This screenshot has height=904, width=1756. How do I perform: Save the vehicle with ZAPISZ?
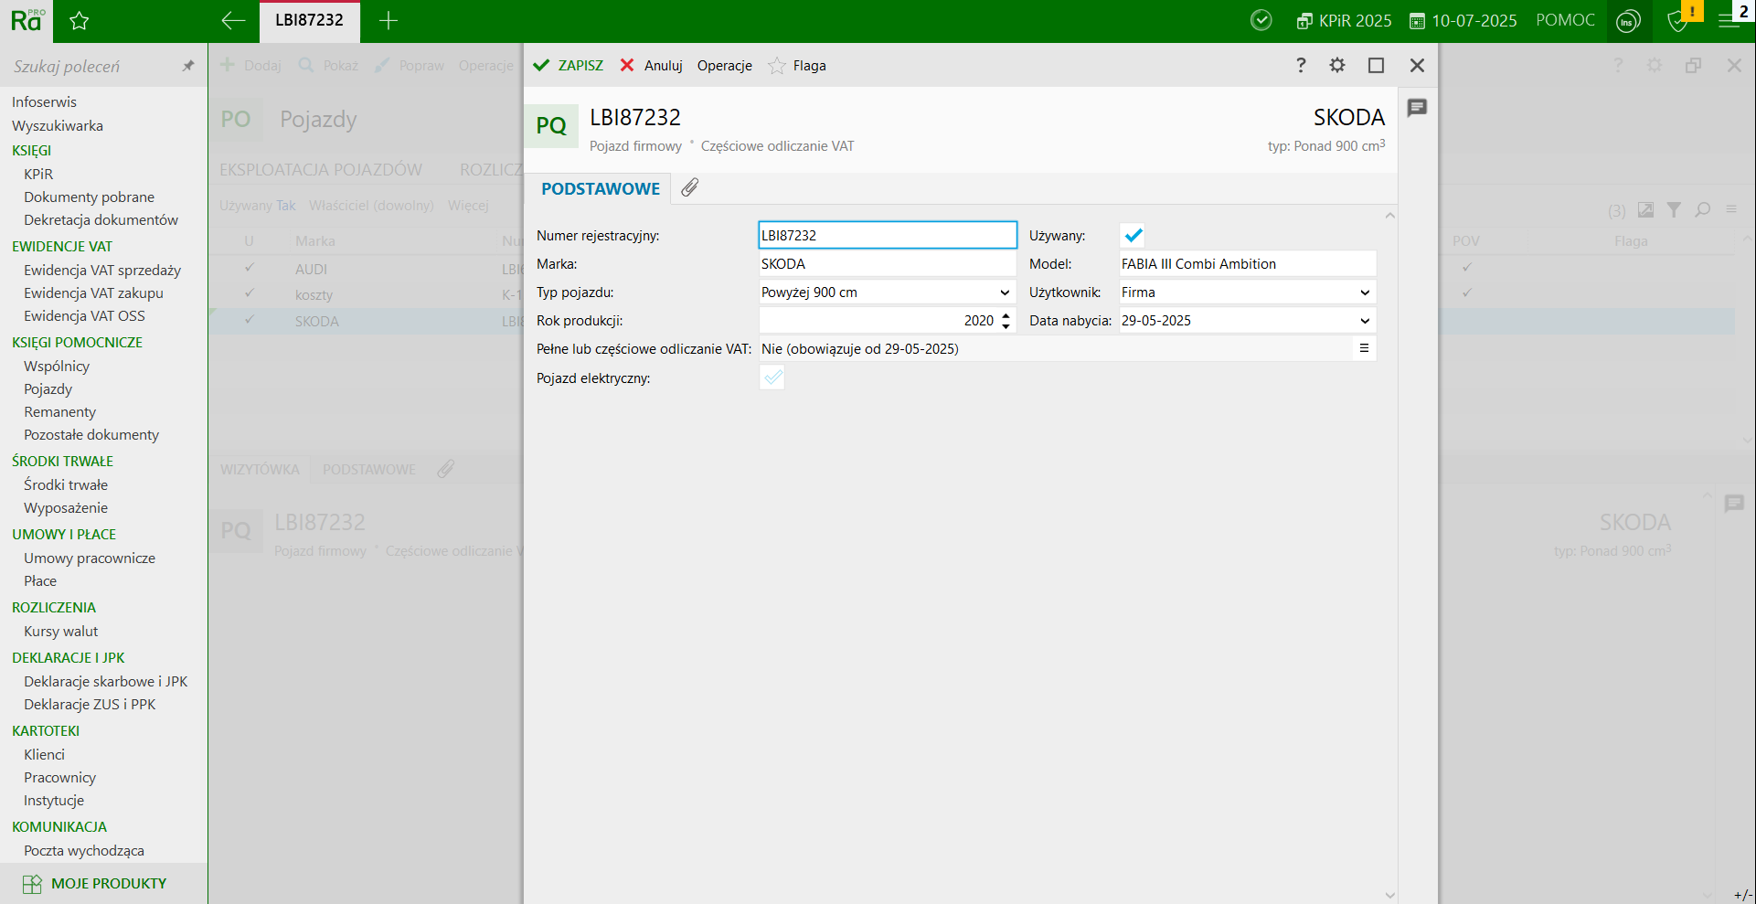[569, 66]
